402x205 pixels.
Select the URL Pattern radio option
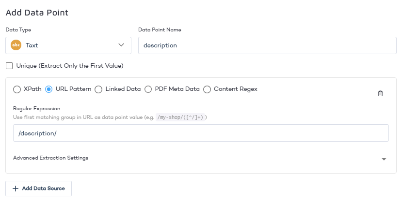click(x=48, y=89)
